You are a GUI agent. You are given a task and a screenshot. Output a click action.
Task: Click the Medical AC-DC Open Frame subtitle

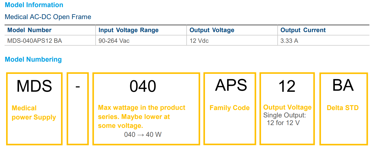coord(48,17)
